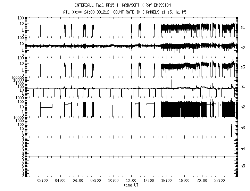Click the "time UT" axis title
250x191 pixels.
pyautogui.click(x=131, y=185)
